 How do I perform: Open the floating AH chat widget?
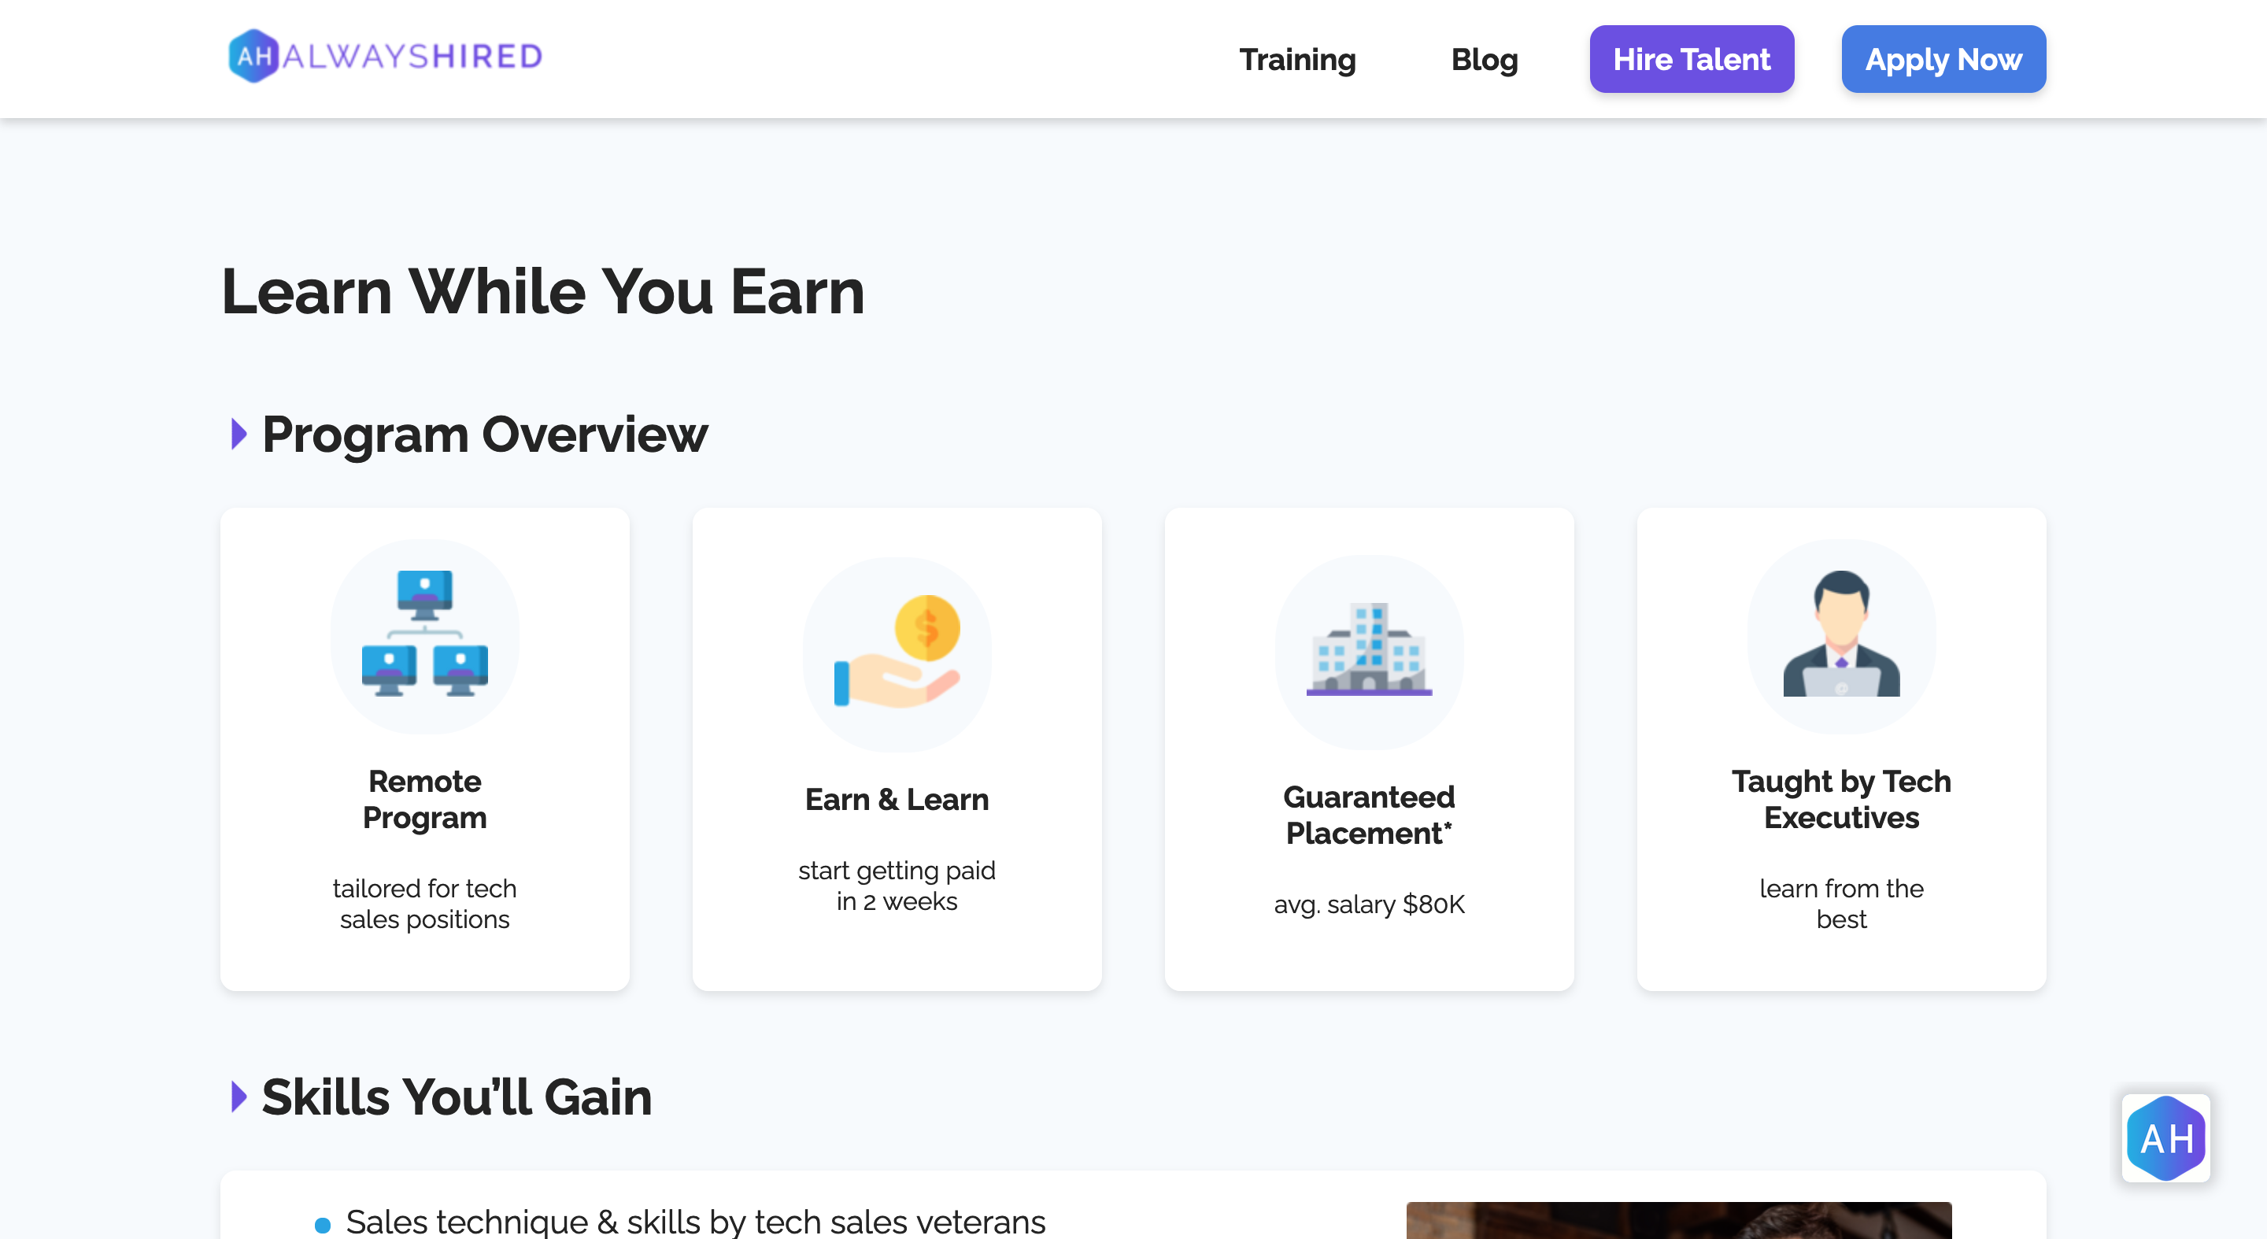point(2165,1137)
